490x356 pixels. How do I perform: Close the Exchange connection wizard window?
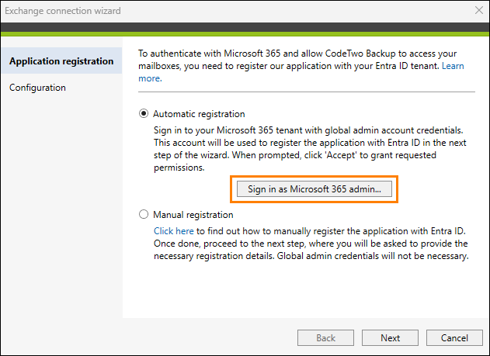coord(479,11)
